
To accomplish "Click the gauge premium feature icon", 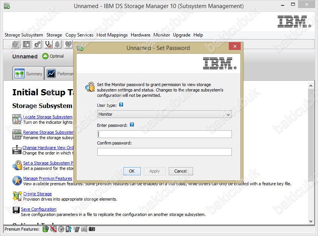I will [61, 229].
